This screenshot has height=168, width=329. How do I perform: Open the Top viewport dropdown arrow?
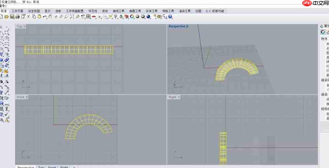[25, 26]
